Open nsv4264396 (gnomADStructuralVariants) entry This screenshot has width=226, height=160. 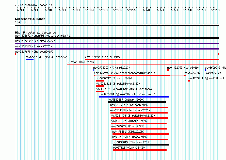pyautogui.click(x=124, y=89)
